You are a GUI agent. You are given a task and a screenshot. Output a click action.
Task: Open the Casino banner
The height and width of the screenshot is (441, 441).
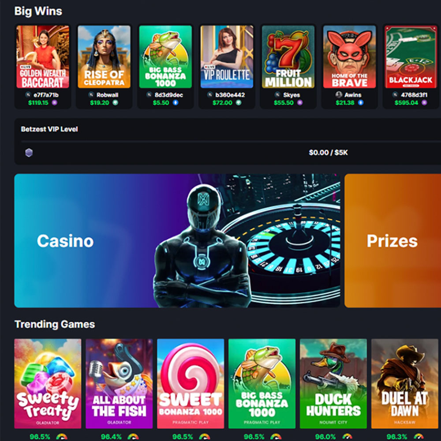pos(177,241)
